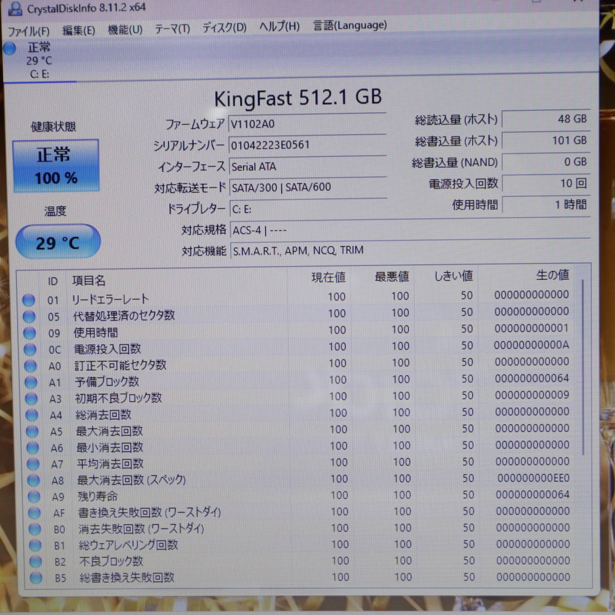Click the transfer mode field SATA/300 | SATA/600

pyautogui.click(x=308, y=188)
